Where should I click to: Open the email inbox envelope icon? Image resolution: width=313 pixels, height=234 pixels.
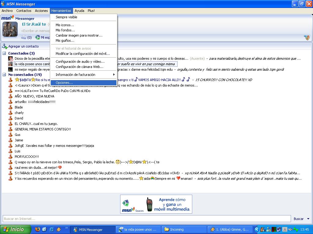24,37
